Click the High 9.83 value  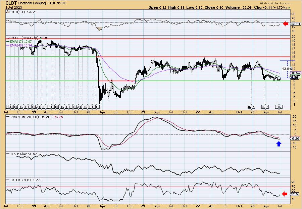176,7
